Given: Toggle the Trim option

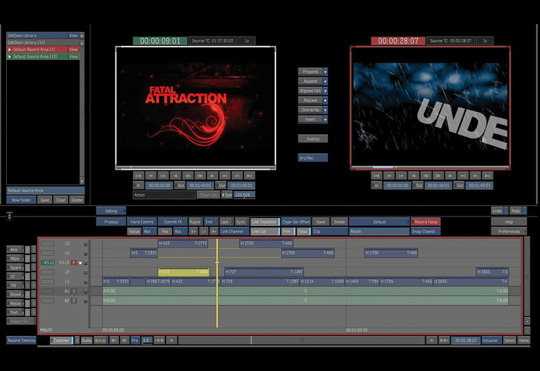Looking at the screenshot, I should coord(288,231).
